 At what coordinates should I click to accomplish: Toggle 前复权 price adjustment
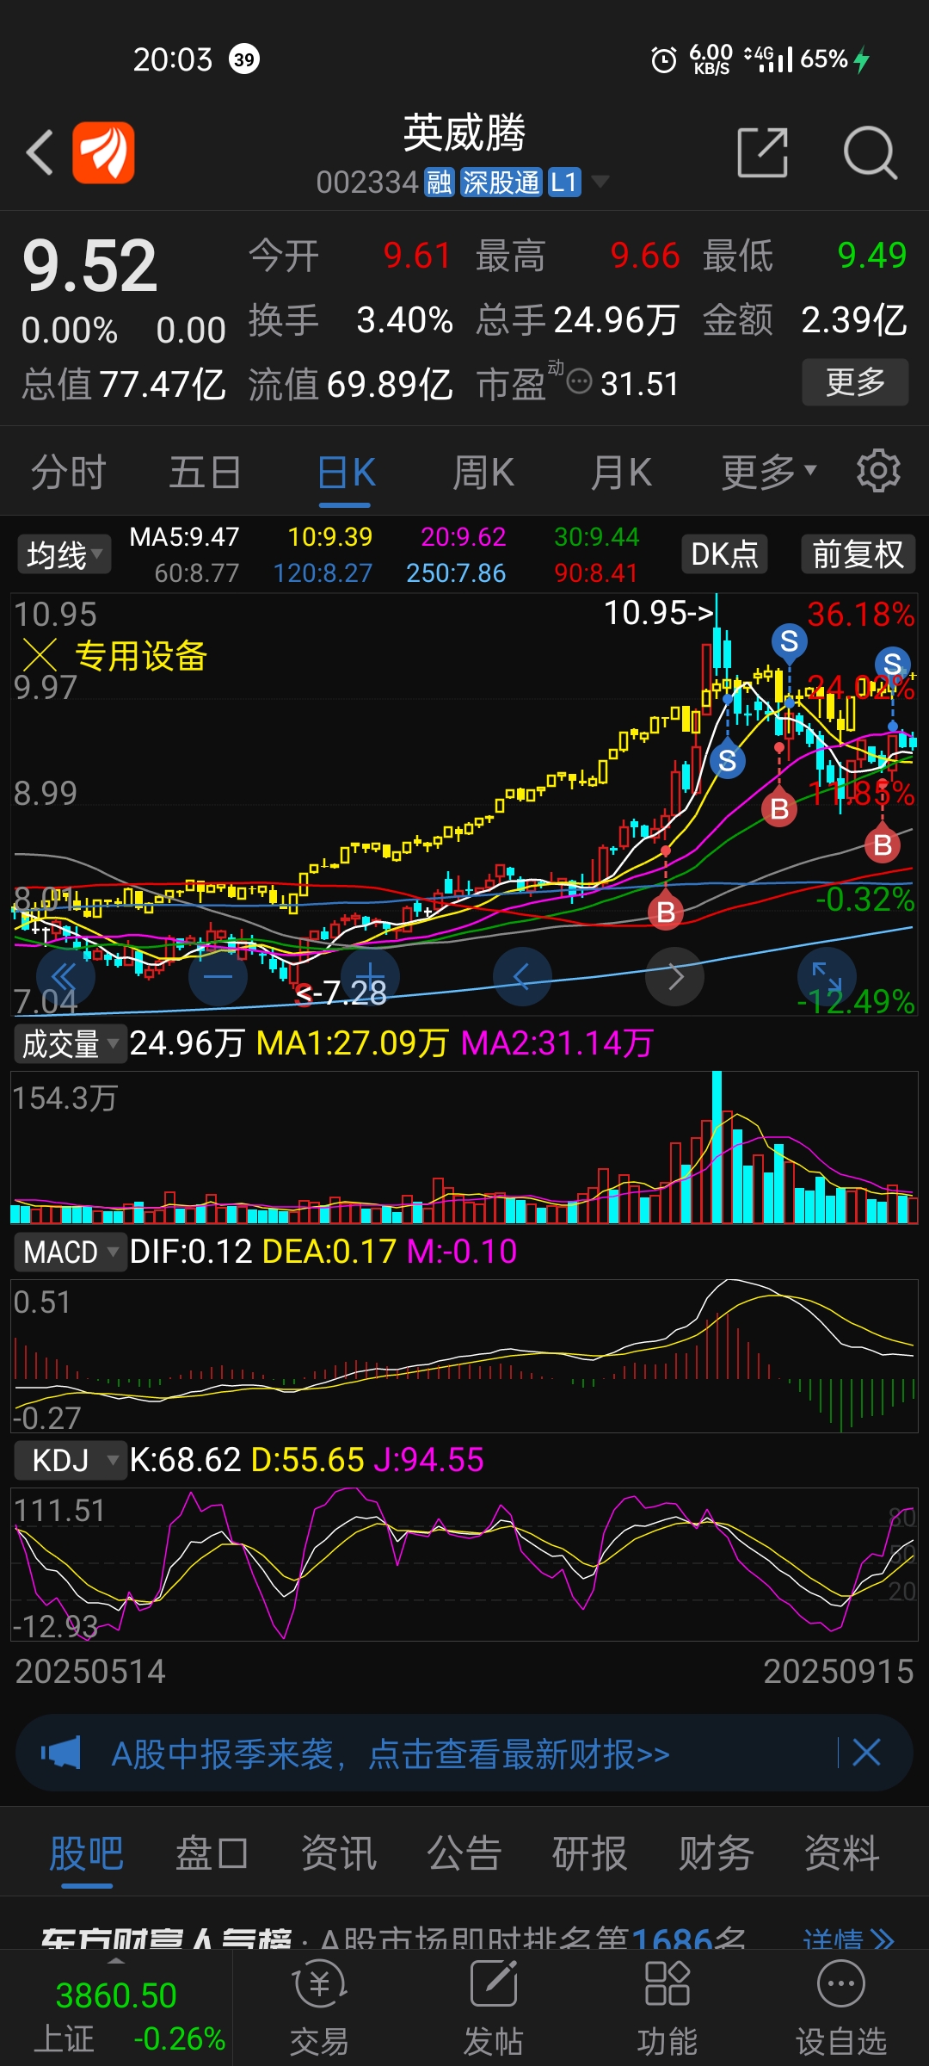[x=858, y=554]
